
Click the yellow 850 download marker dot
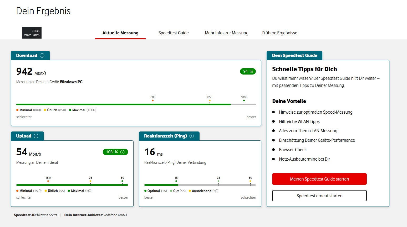point(210,101)
